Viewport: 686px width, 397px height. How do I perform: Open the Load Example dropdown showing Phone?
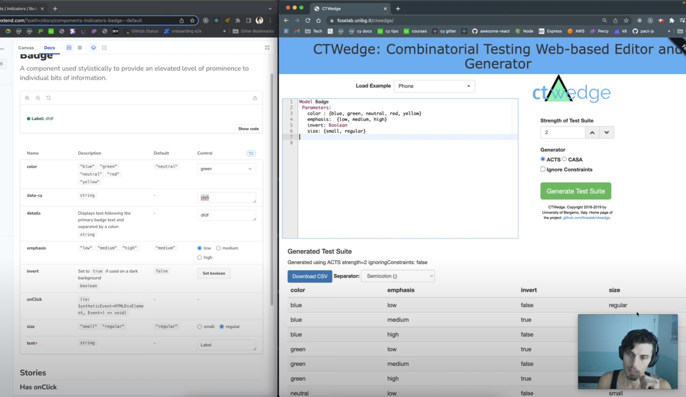[434, 86]
